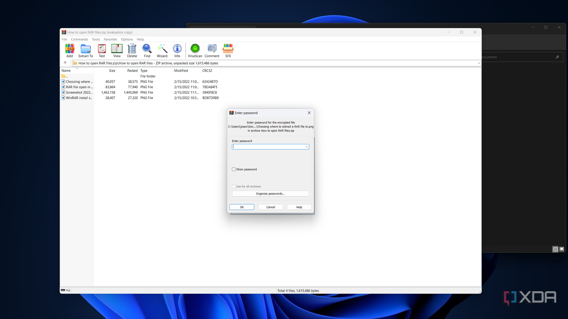The height and width of the screenshot is (319, 568).
Task: Expand the Enter password dropdown arrow
Action: pos(307,147)
